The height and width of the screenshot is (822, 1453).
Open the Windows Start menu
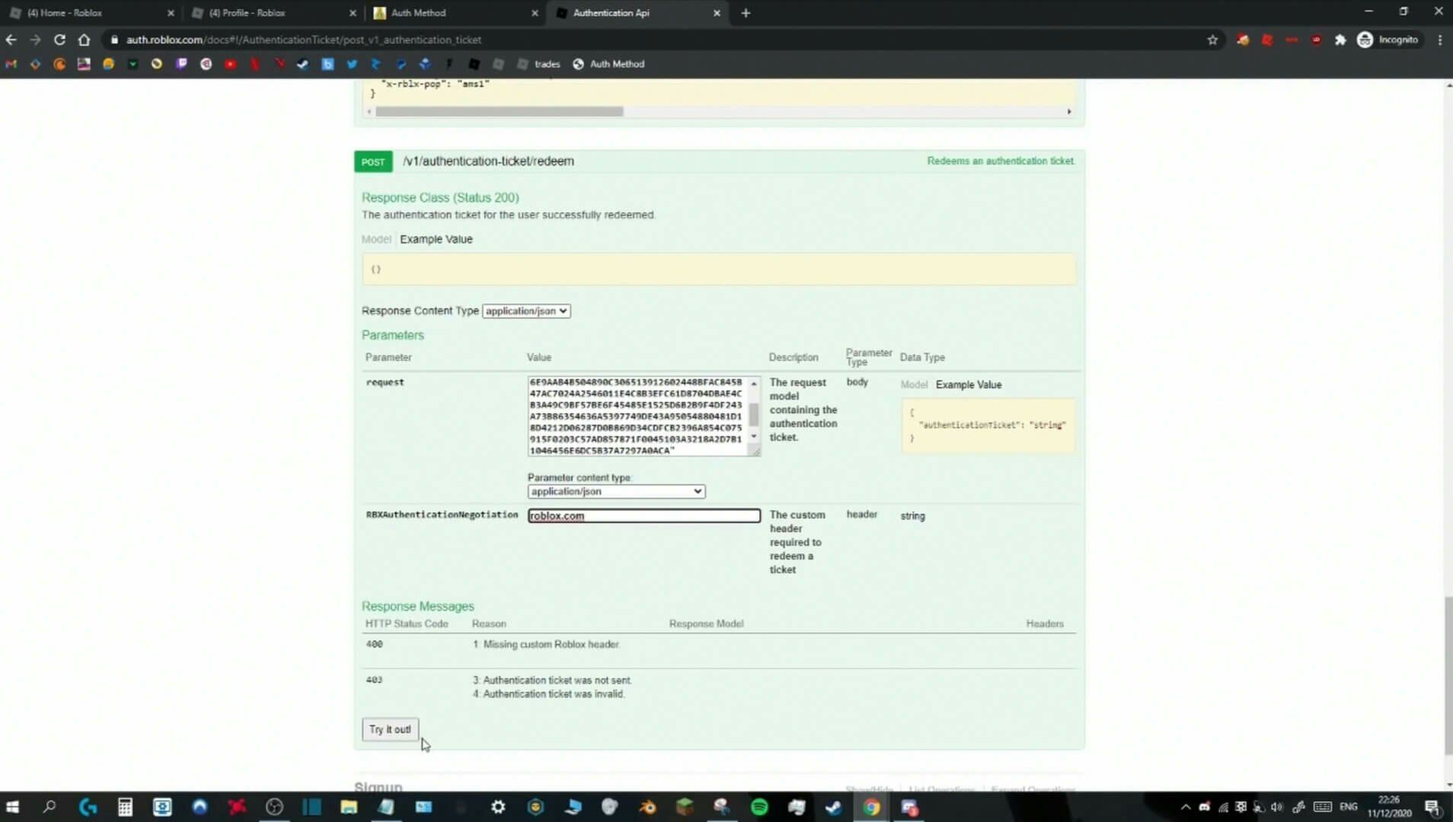[12, 807]
